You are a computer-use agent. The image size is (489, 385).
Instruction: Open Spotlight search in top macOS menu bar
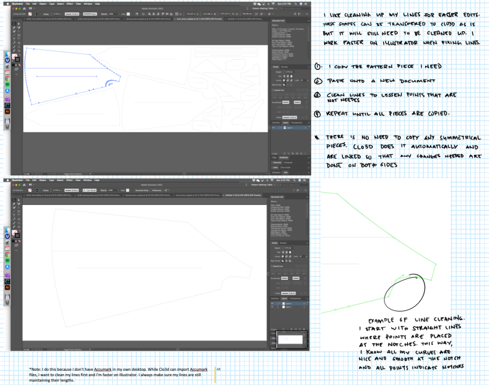tap(296, 4)
